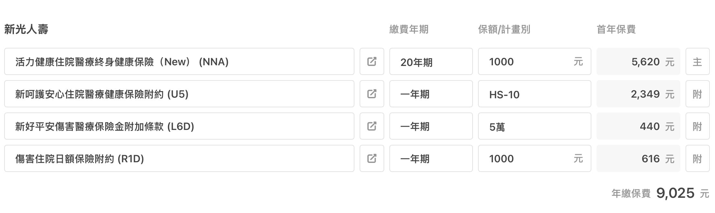The width and height of the screenshot is (715, 213).
Task: Open external link icon for 新好平安 L6D rider
Action: 372,126
